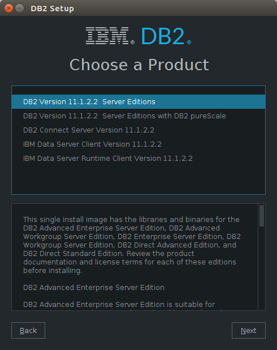The height and width of the screenshot is (350, 277).
Task: Select Server Editions with DB2 pureScale
Action: [138, 116]
